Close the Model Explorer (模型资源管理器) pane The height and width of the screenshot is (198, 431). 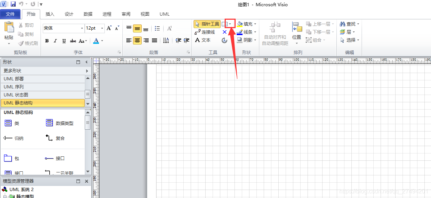(x=87, y=181)
